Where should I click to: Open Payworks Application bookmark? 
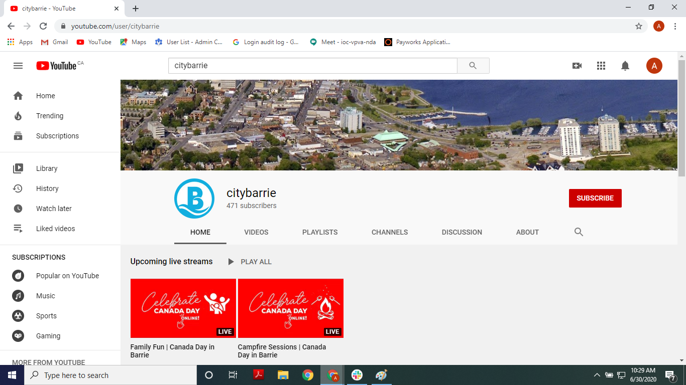[417, 42]
